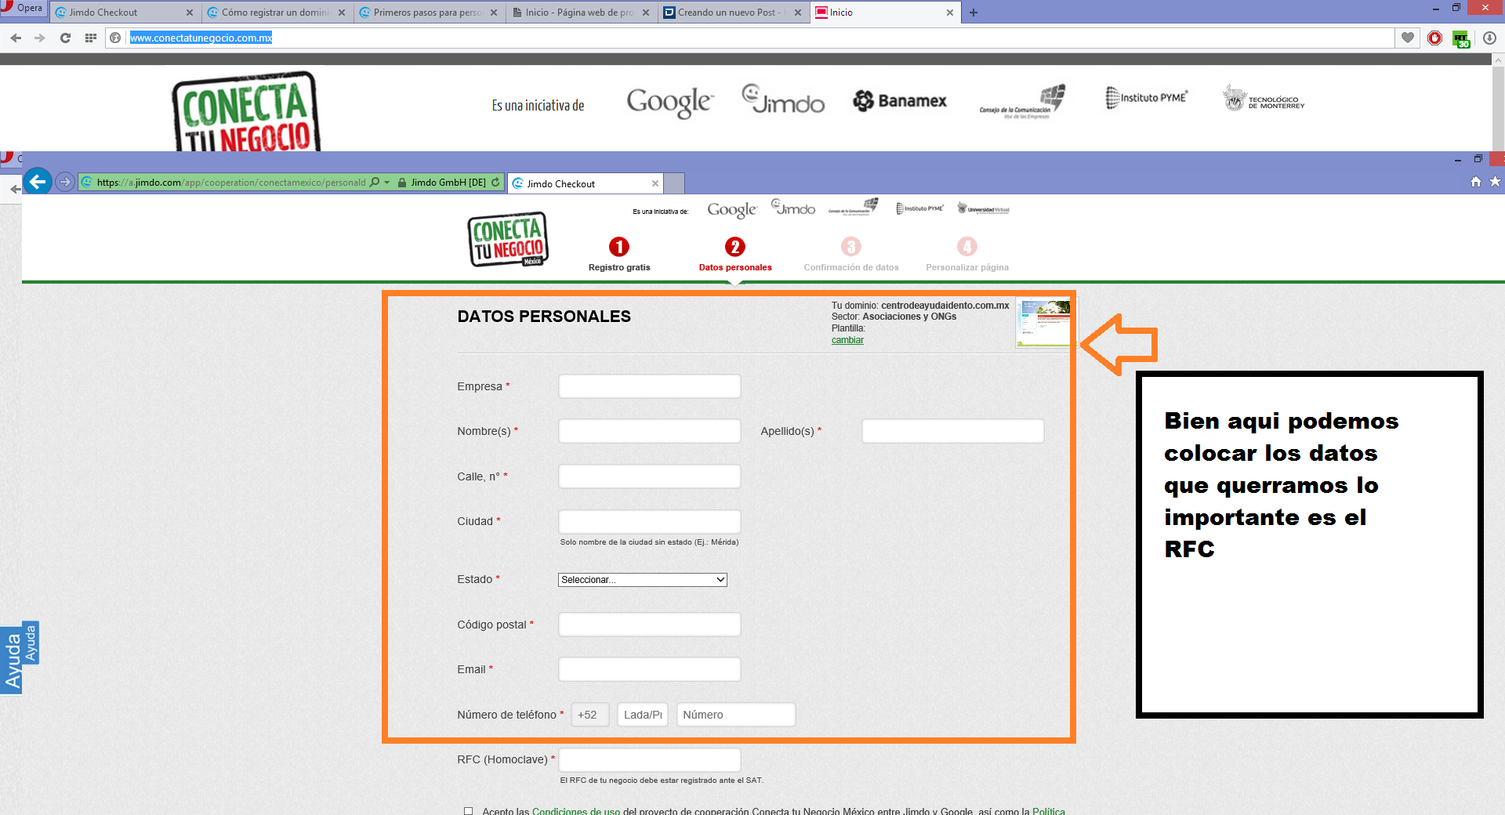The height and width of the screenshot is (815, 1505).
Task: Refresh the Internet Explorer page
Action: click(x=495, y=183)
